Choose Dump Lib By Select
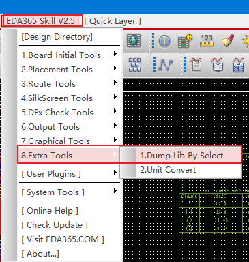249x262 pixels. (181, 156)
